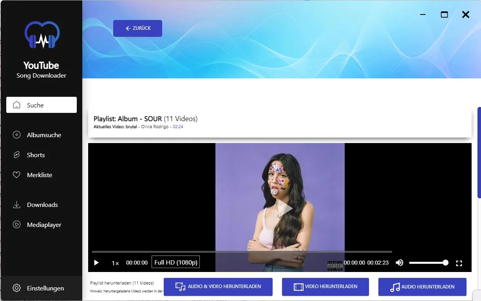Maximize the application window
Screen dimensions: 481x301
pyautogui.click(x=444, y=15)
